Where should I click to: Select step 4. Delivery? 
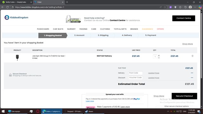[x=127, y=35]
